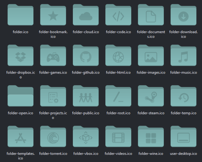The height and width of the screenshot is (162, 202).
Task: Click the folder-download.ico arrow icon
Action: [183, 16]
